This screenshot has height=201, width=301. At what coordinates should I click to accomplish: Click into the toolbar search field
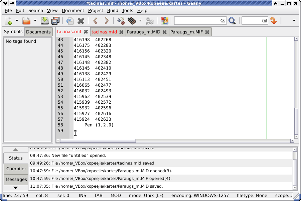tap(197, 20)
